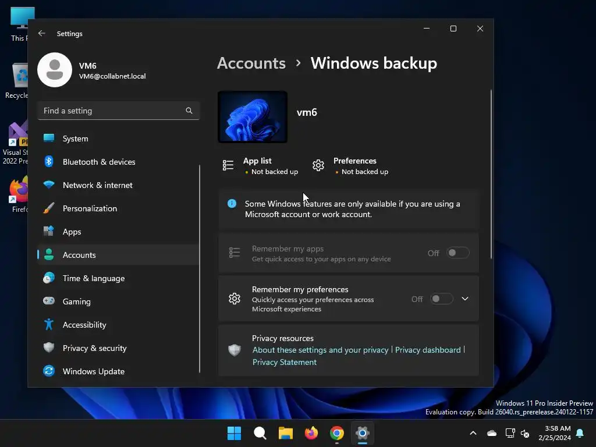Open the Privacy Statement link
Screen dimensions: 596x447
(x=284, y=362)
